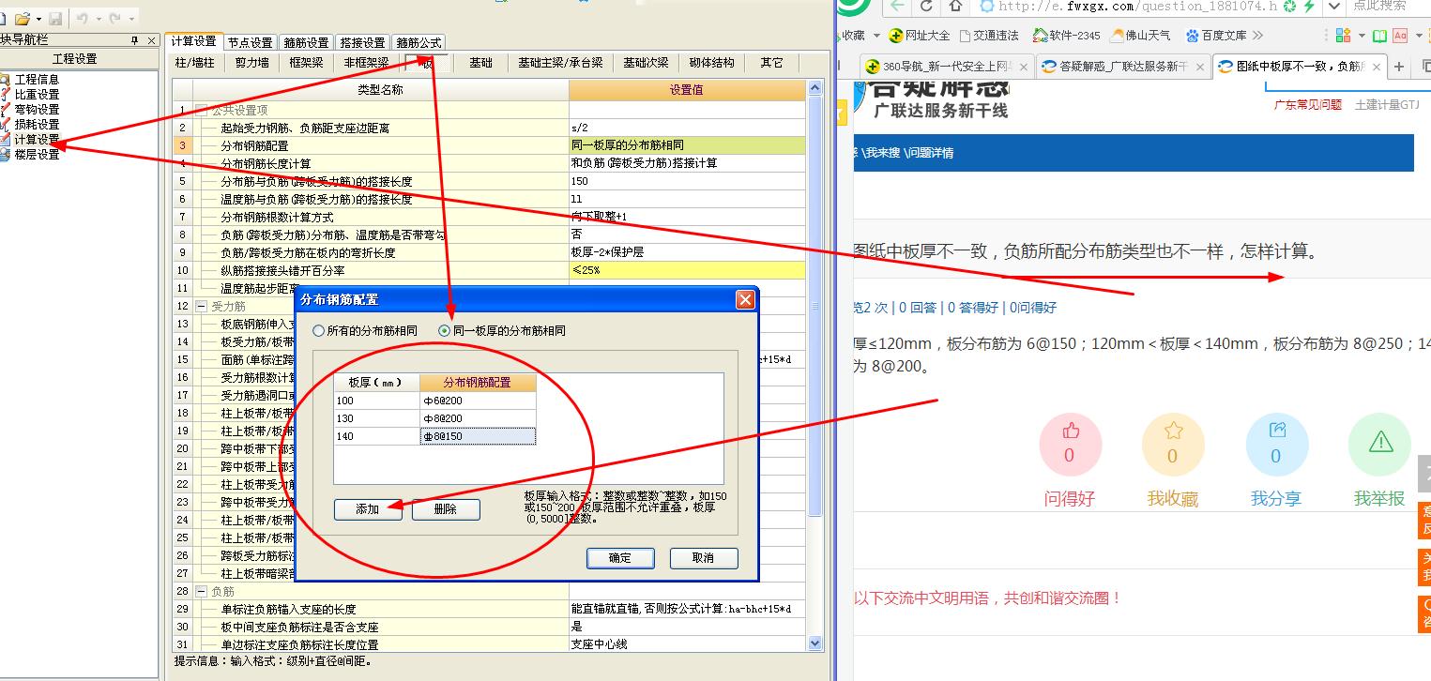The image size is (1431, 681).
Task: Click the green lightning speed-mode icon in address bar
Action: 1308,7
